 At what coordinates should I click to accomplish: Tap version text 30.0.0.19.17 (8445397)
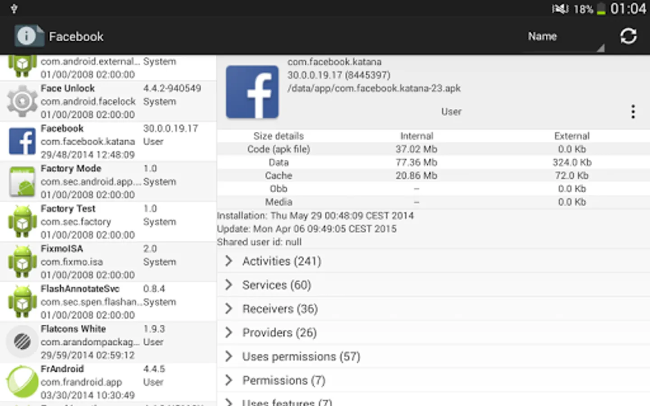coord(339,75)
